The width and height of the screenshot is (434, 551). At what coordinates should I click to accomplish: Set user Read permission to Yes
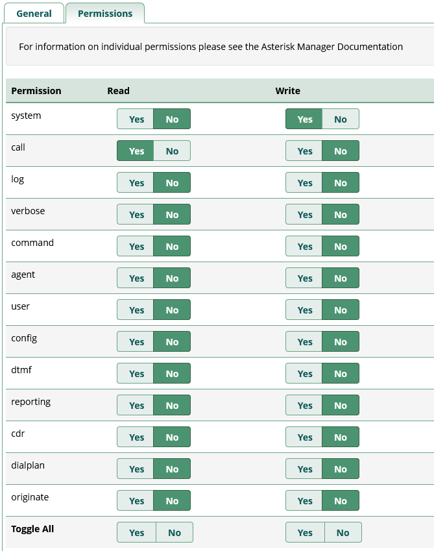tap(136, 310)
